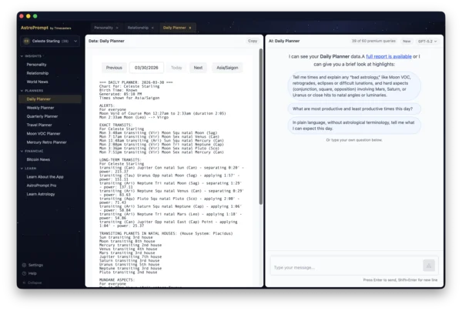Open AstroPrompt Pro page
The width and height of the screenshot is (462, 311).
click(42, 186)
